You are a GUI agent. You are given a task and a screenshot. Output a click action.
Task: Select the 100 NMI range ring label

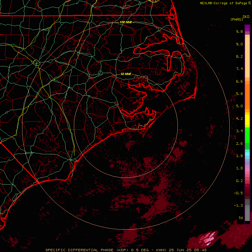tap(126, 22)
